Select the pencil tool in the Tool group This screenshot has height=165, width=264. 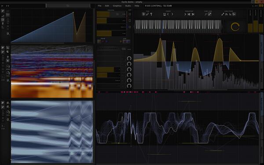point(147,14)
